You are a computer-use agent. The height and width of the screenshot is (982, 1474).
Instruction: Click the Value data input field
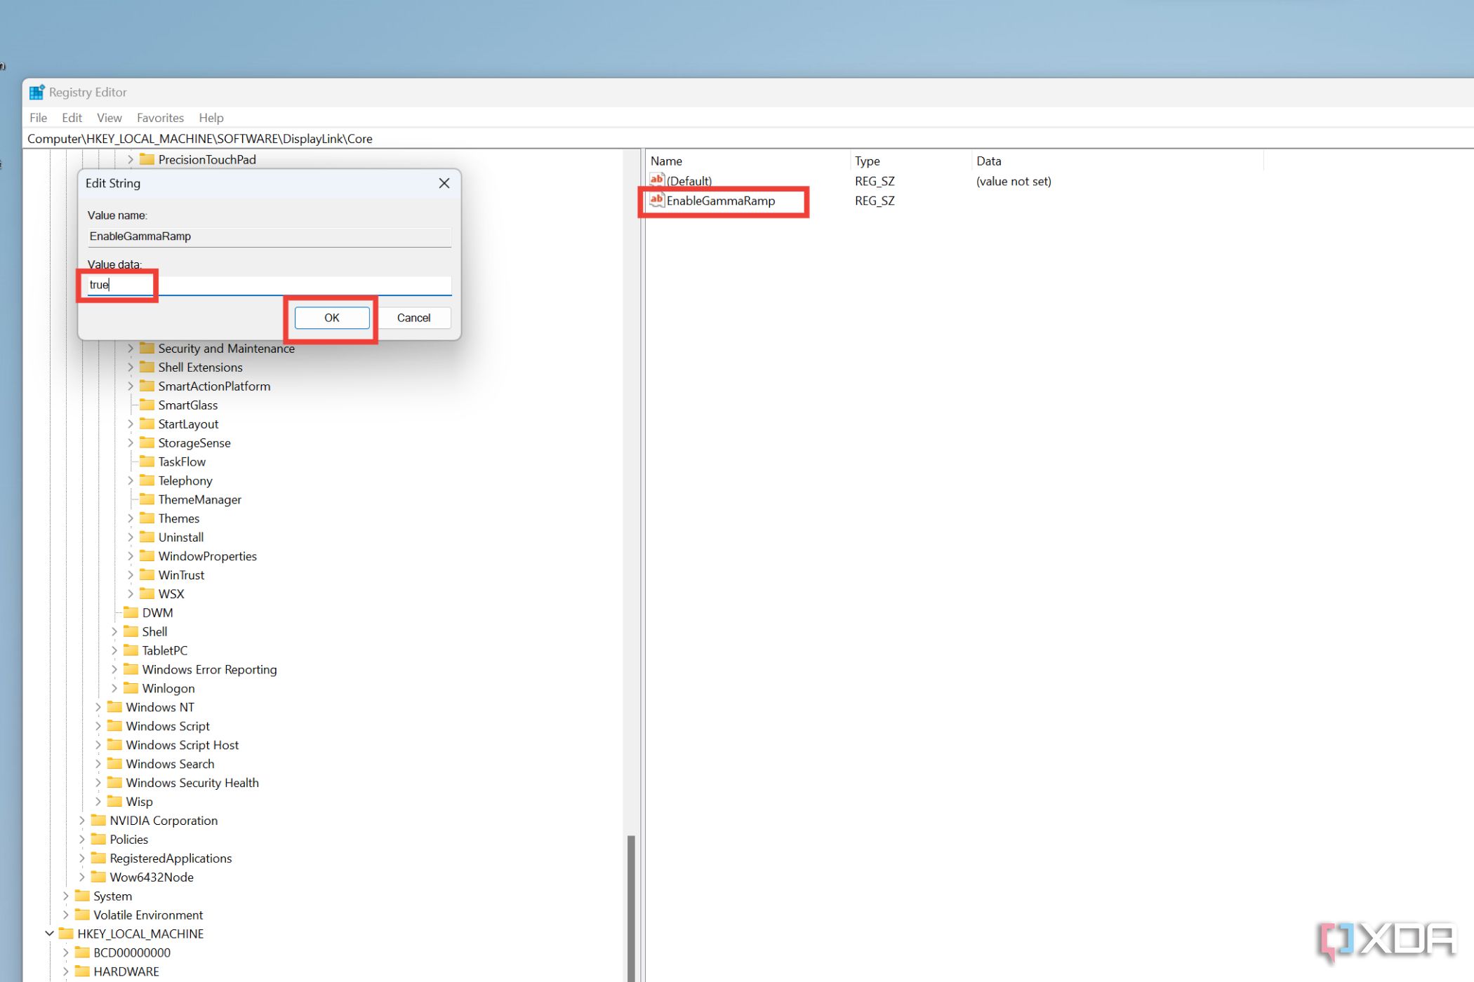coord(269,284)
